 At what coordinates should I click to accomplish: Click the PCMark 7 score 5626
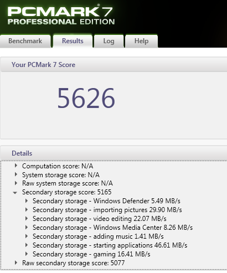[86, 97]
